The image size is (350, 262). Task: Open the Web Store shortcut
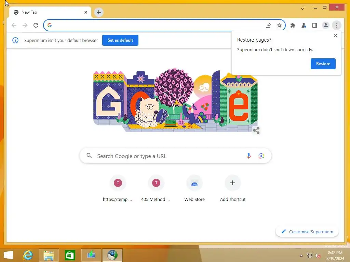pyautogui.click(x=194, y=189)
